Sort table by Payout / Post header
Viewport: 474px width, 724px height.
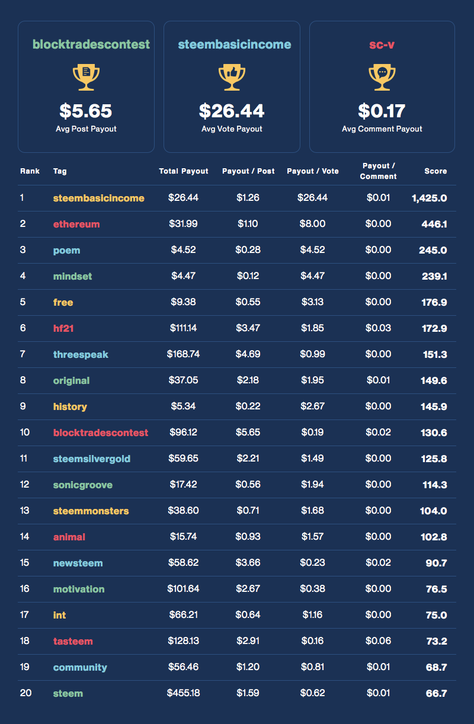point(248,171)
